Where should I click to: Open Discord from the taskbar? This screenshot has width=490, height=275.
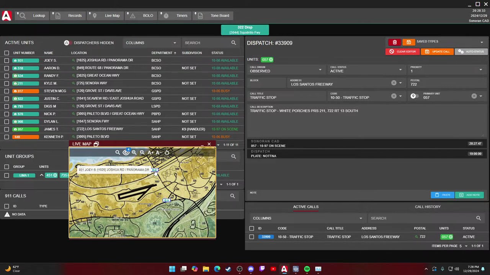click(x=251, y=269)
